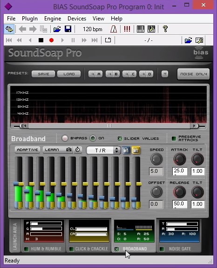Click the 120 bpm tempo display
The image size is (217, 268).
click(93, 29)
